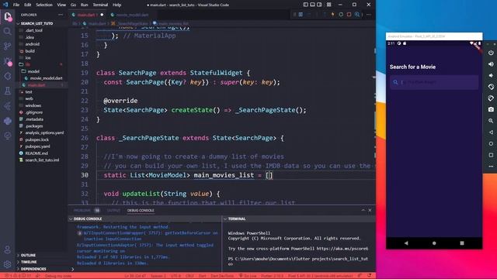Open emulator extended controls ellipsis
Screen dimensions: 497x279
[x=491, y=167]
